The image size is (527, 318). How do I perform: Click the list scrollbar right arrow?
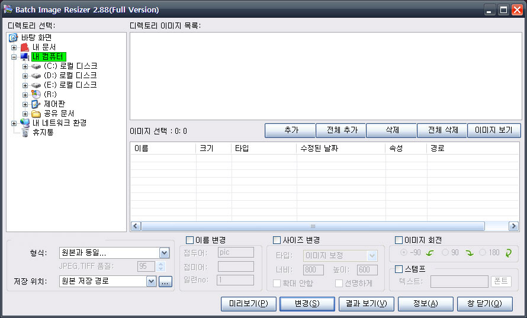click(x=513, y=226)
